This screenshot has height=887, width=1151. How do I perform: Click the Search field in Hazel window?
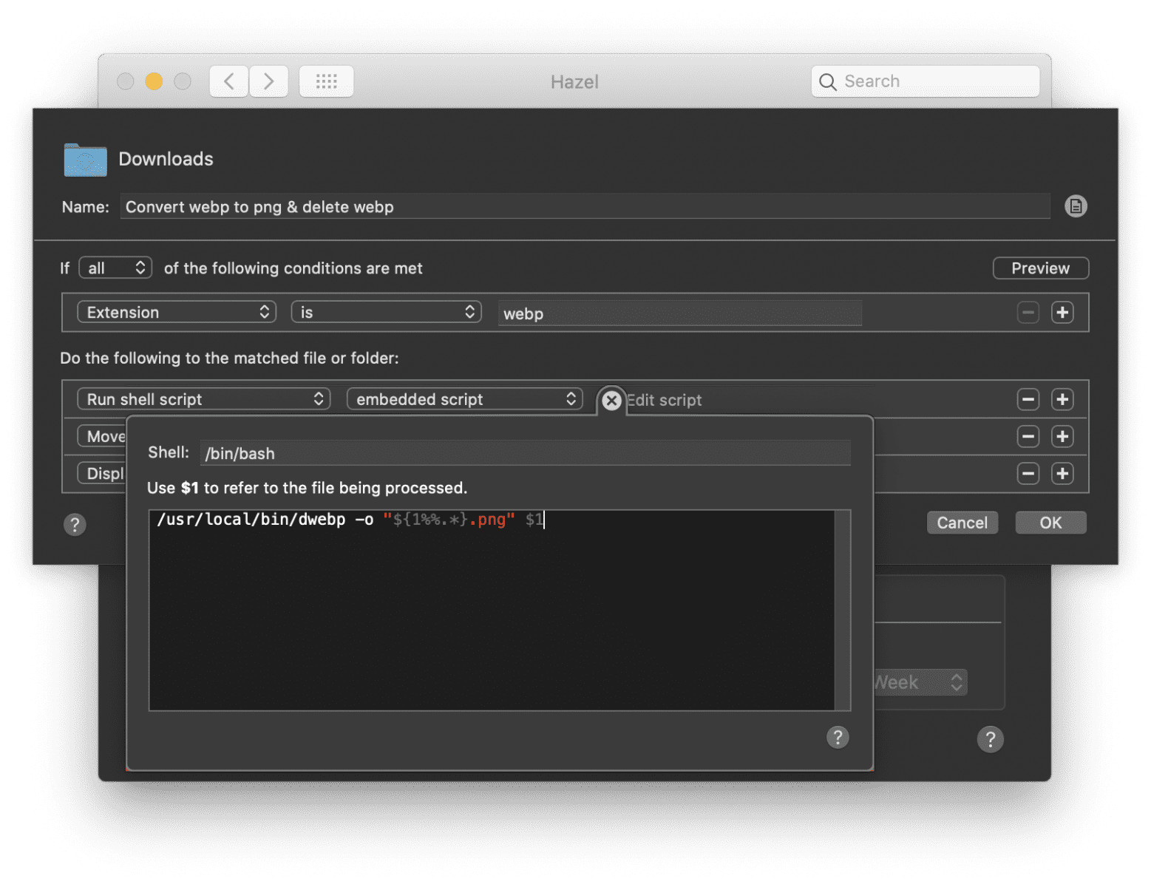pos(926,81)
